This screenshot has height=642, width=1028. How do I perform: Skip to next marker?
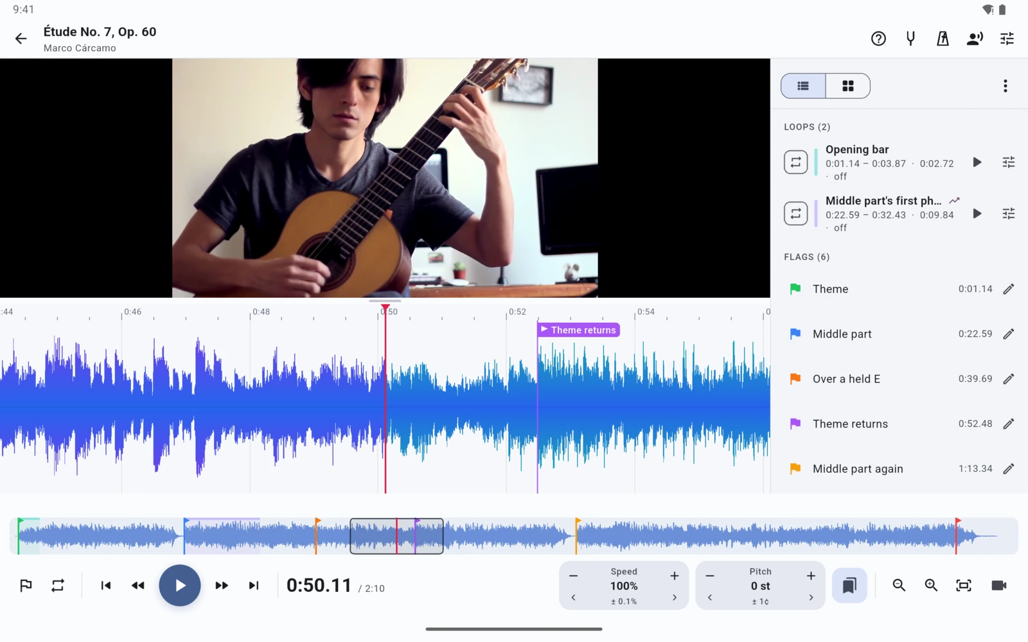[x=254, y=586]
